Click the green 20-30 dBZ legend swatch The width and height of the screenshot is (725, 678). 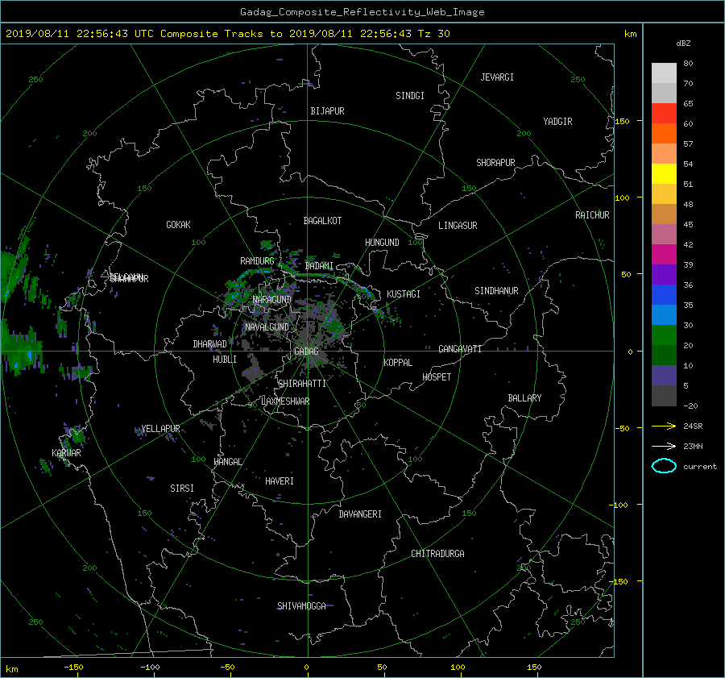pos(664,335)
